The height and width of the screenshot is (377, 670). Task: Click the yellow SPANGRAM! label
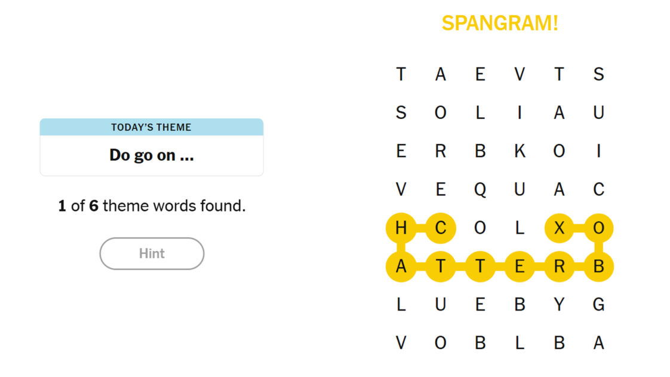coord(499,23)
